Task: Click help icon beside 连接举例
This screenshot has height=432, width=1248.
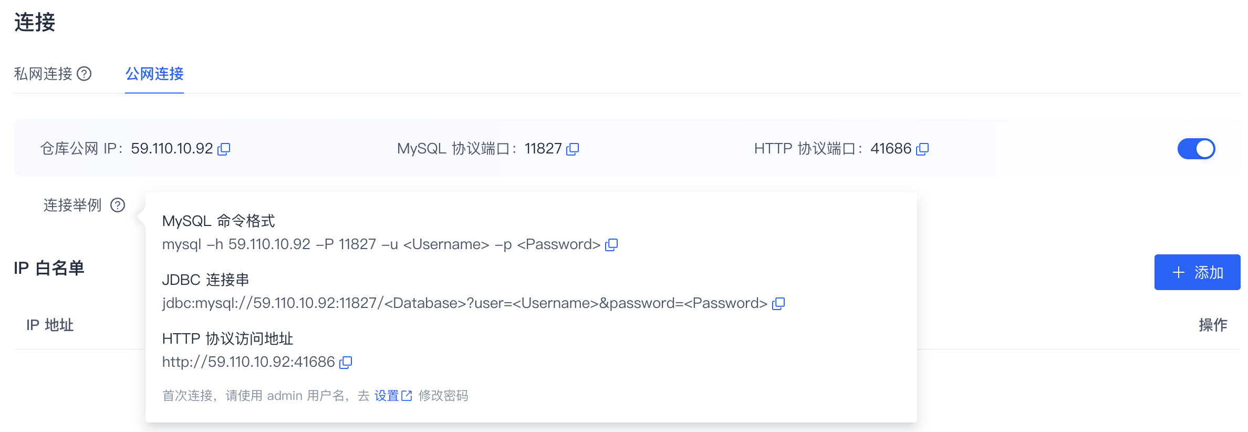Action: point(118,205)
